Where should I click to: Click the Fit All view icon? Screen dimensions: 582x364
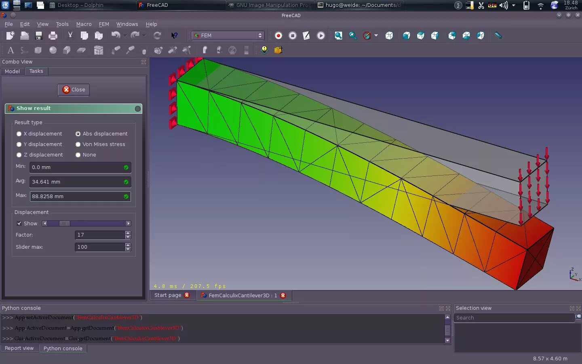[338, 36]
